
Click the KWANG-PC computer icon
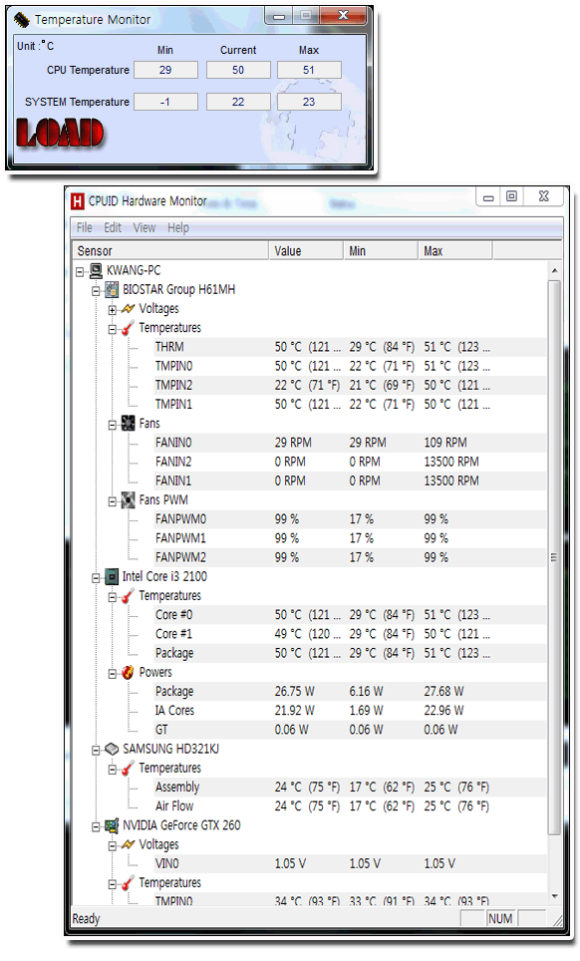pos(96,270)
